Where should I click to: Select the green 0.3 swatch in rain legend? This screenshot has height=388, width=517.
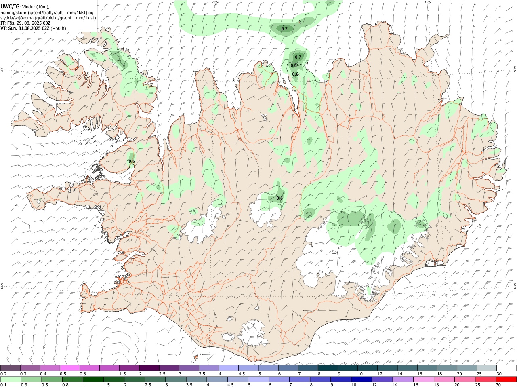[31, 380]
